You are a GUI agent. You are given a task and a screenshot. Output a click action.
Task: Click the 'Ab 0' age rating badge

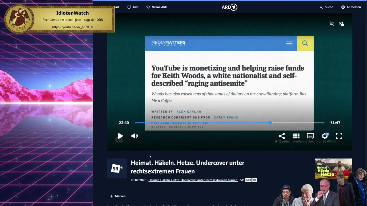[248, 180]
